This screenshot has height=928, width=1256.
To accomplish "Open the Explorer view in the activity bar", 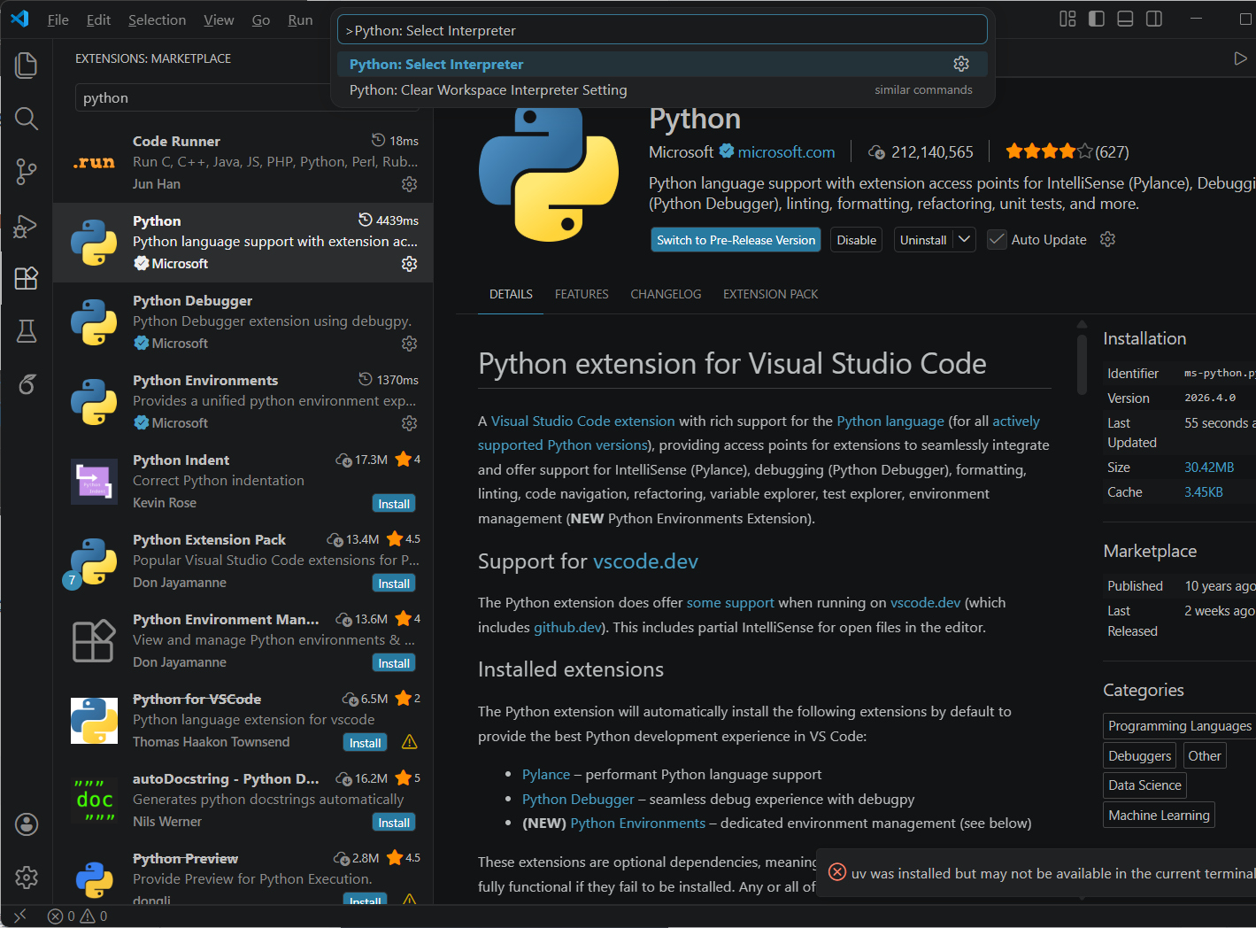I will point(27,65).
